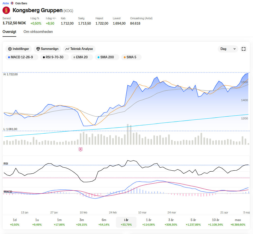Click the orange SMA 5 color dot
The height and width of the screenshot is (234, 253).
pos(125,57)
